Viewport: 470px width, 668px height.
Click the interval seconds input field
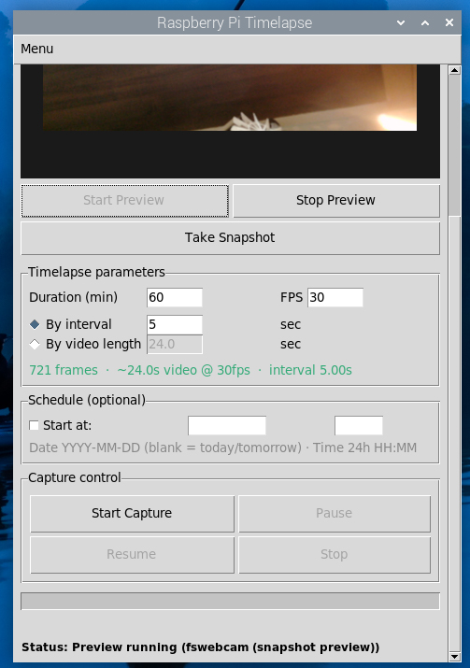coord(175,324)
